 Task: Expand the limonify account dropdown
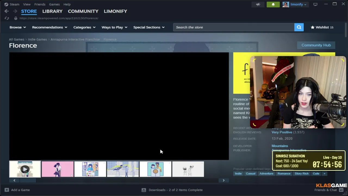298,4
